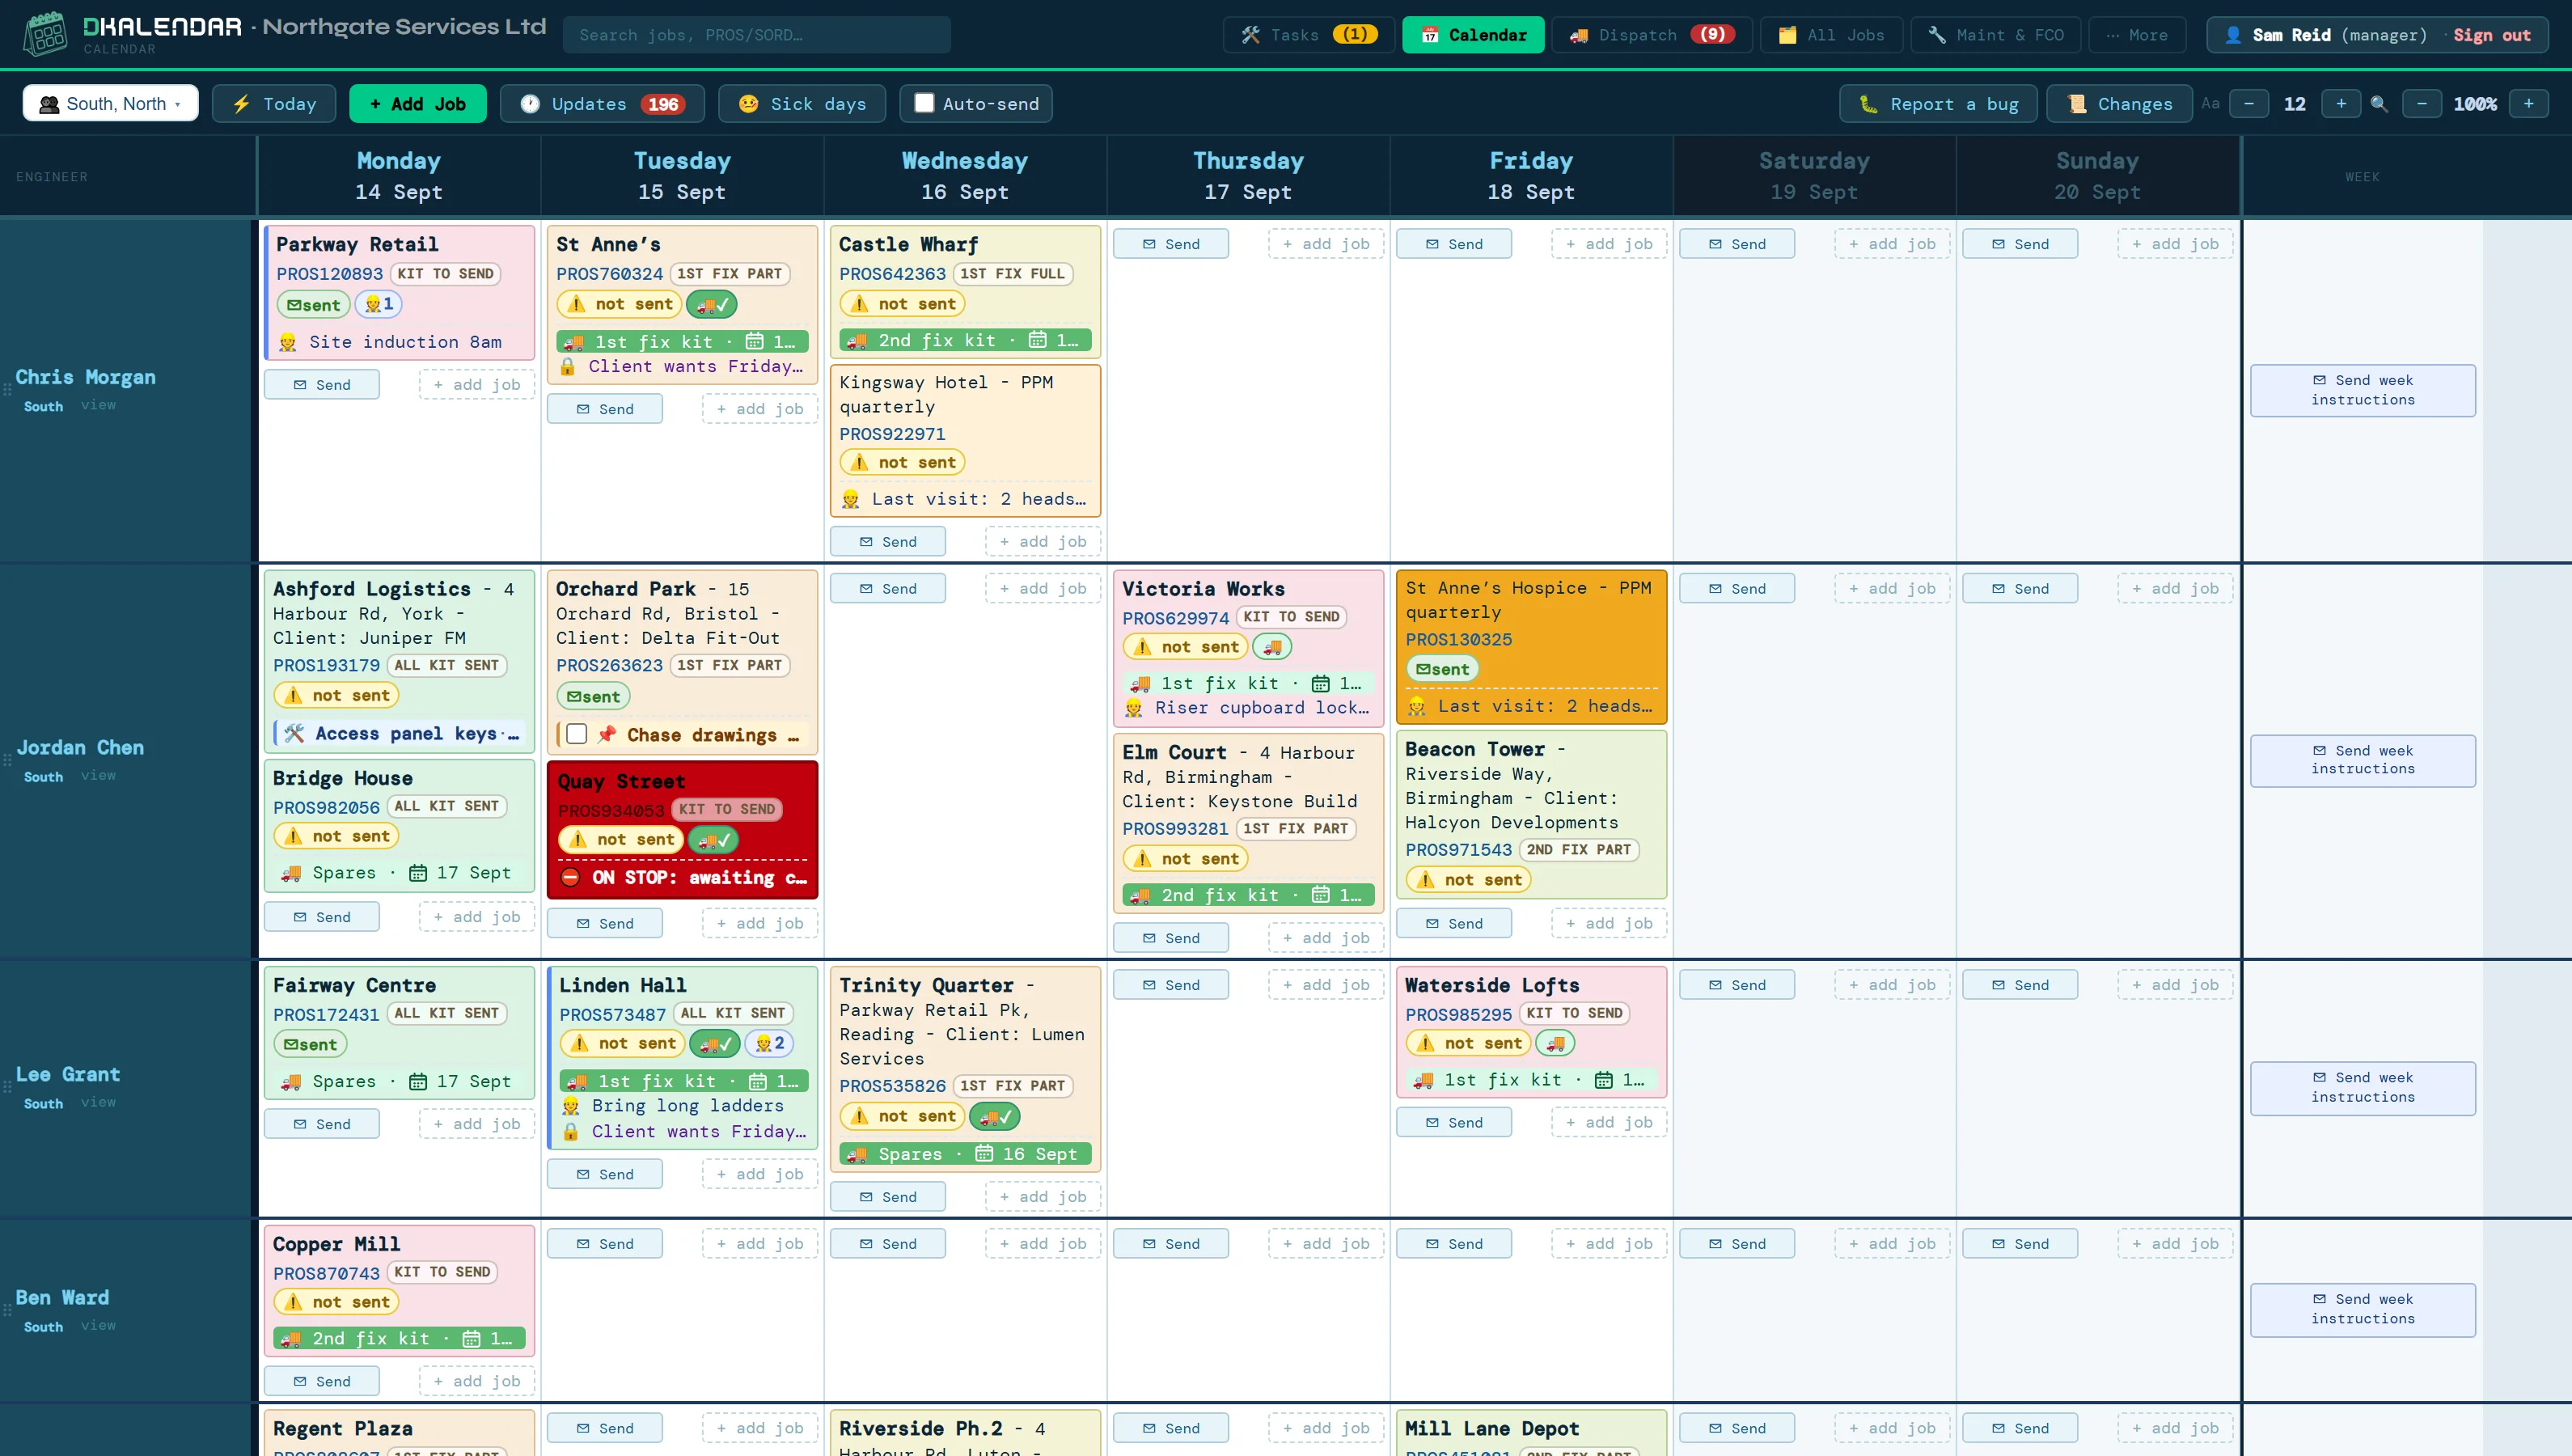Open the Tasks tab
Viewport: 2572px width, 1456px height.
[x=1309, y=35]
